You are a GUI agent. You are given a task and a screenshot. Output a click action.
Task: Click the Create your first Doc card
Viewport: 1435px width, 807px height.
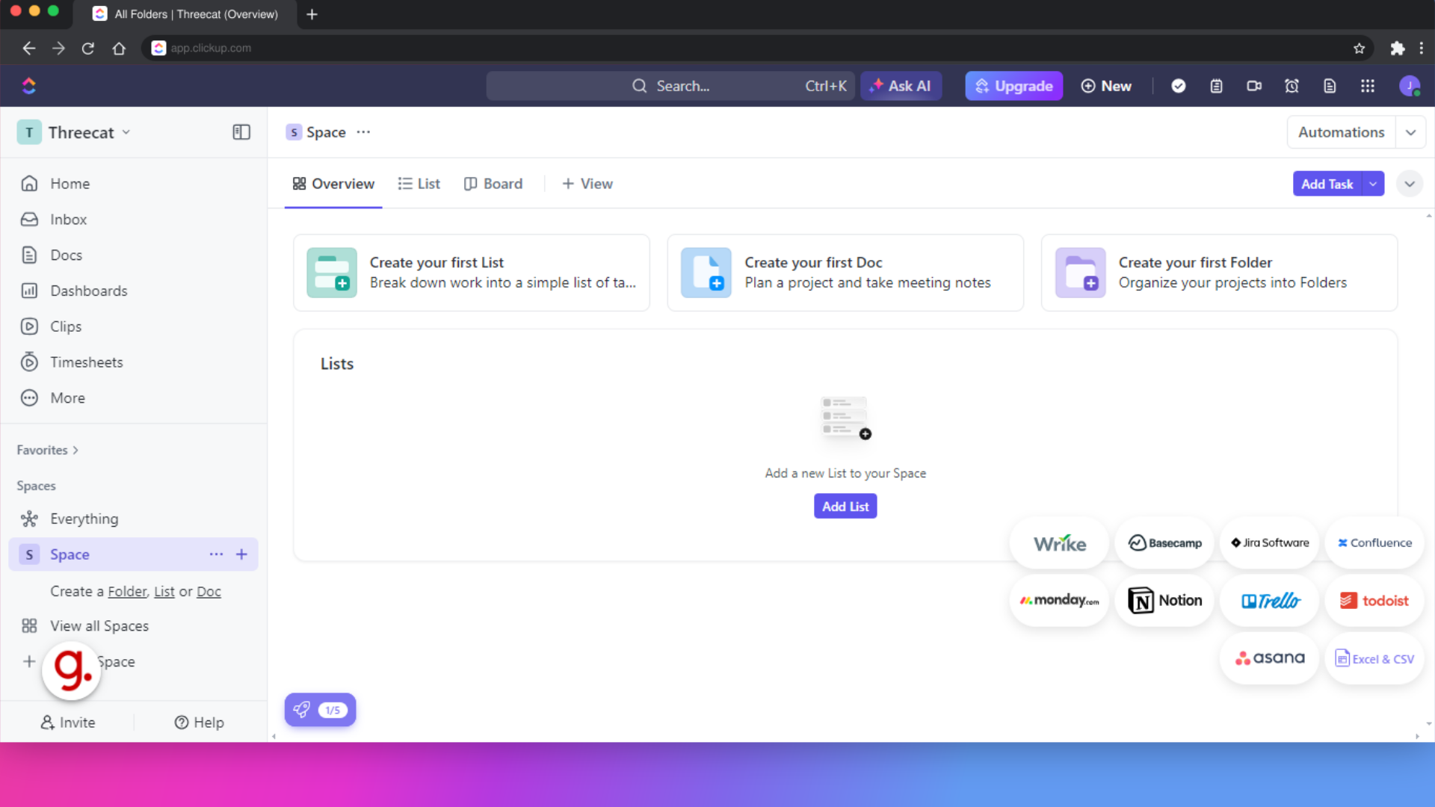[x=845, y=273]
